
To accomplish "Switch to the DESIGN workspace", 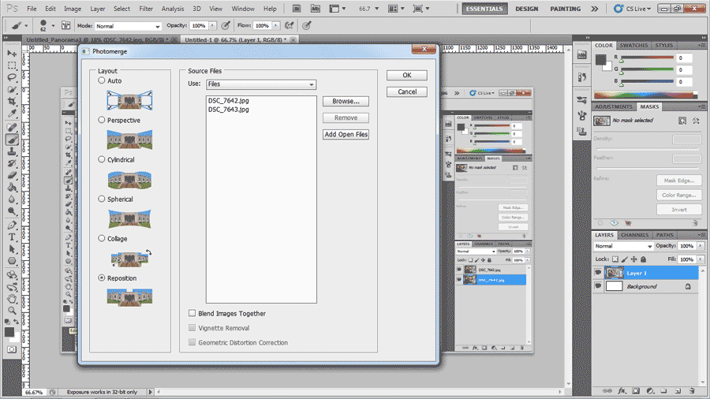I will point(527,9).
